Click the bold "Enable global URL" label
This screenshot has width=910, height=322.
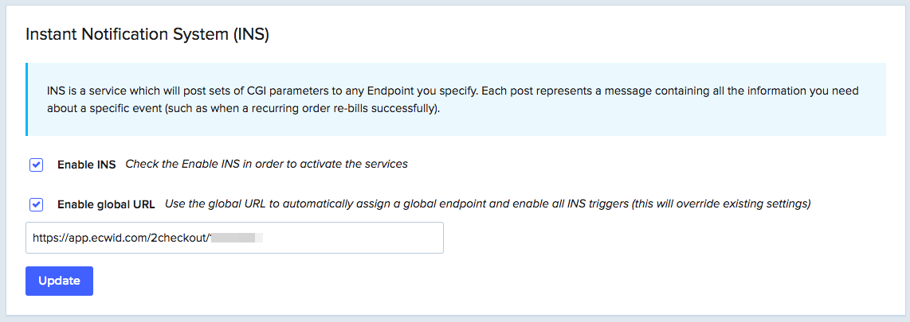pos(106,204)
